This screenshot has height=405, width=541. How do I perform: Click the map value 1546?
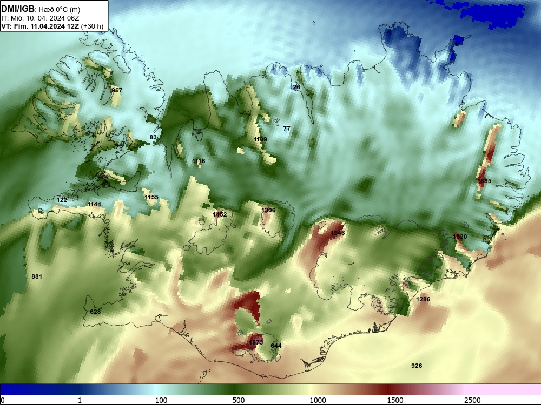[x=338, y=233]
